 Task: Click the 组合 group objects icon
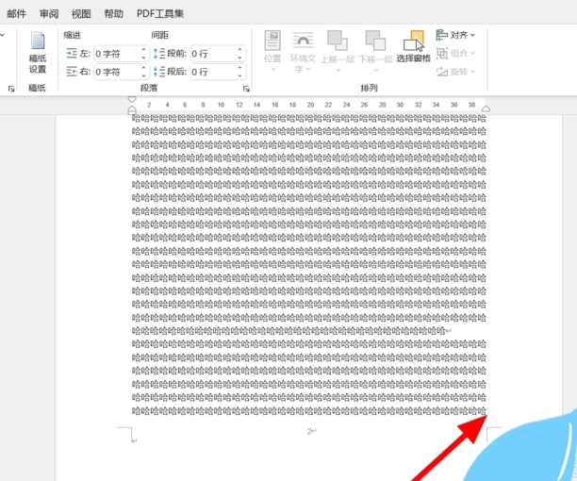456,54
